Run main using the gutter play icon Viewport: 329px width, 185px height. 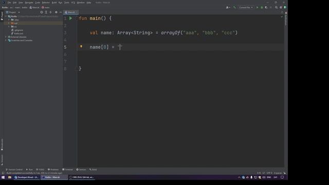pyautogui.click(x=71, y=18)
